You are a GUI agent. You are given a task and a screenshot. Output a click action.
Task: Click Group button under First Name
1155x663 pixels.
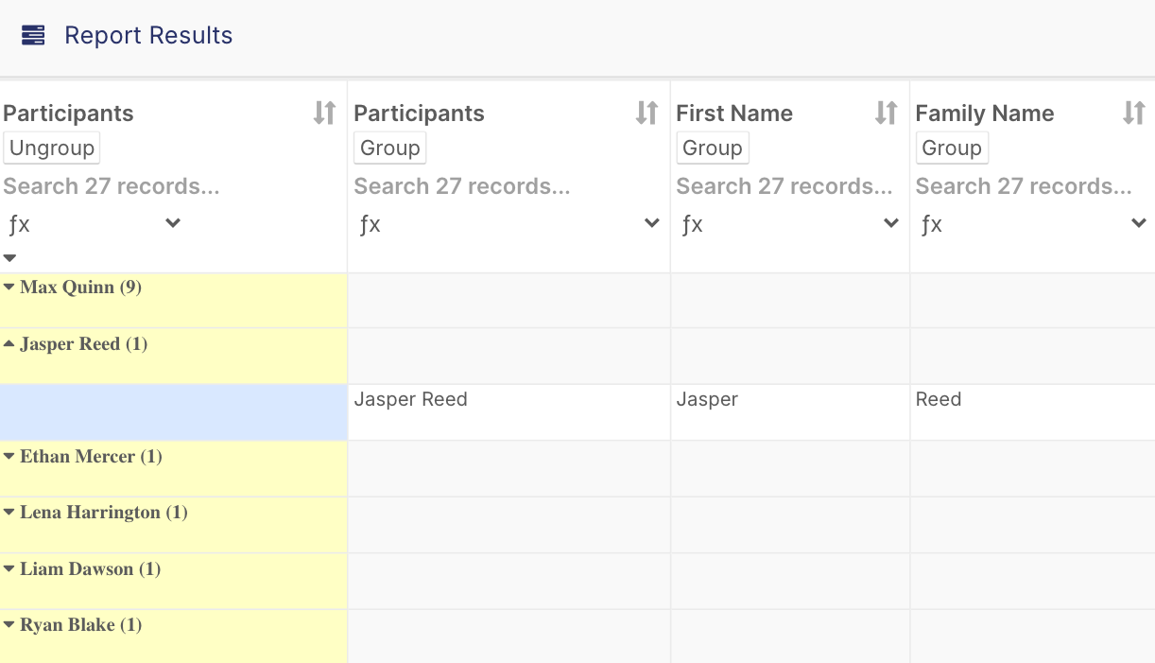click(713, 148)
